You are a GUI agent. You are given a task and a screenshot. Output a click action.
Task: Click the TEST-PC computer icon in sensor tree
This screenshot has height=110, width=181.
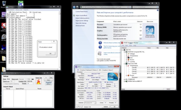point(124,50)
